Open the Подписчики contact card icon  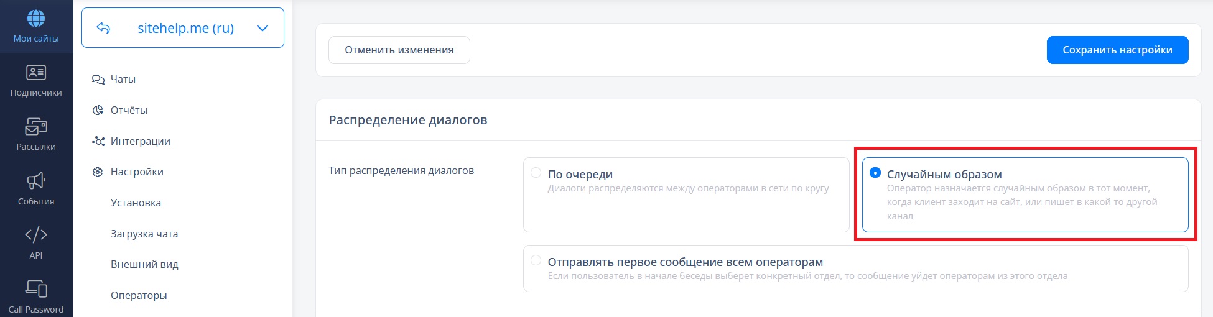tap(36, 73)
